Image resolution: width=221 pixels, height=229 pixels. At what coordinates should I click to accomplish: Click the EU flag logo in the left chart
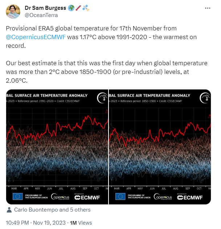pos(17,197)
